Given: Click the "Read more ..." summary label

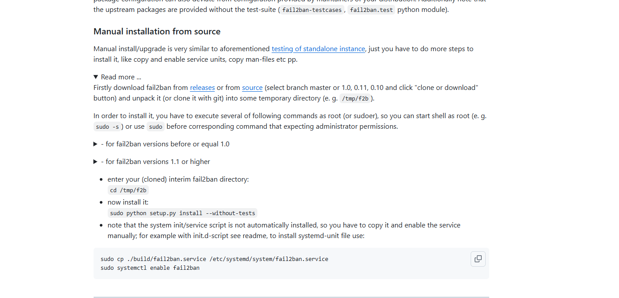Looking at the screenshot, I should (x=121, y=77).
